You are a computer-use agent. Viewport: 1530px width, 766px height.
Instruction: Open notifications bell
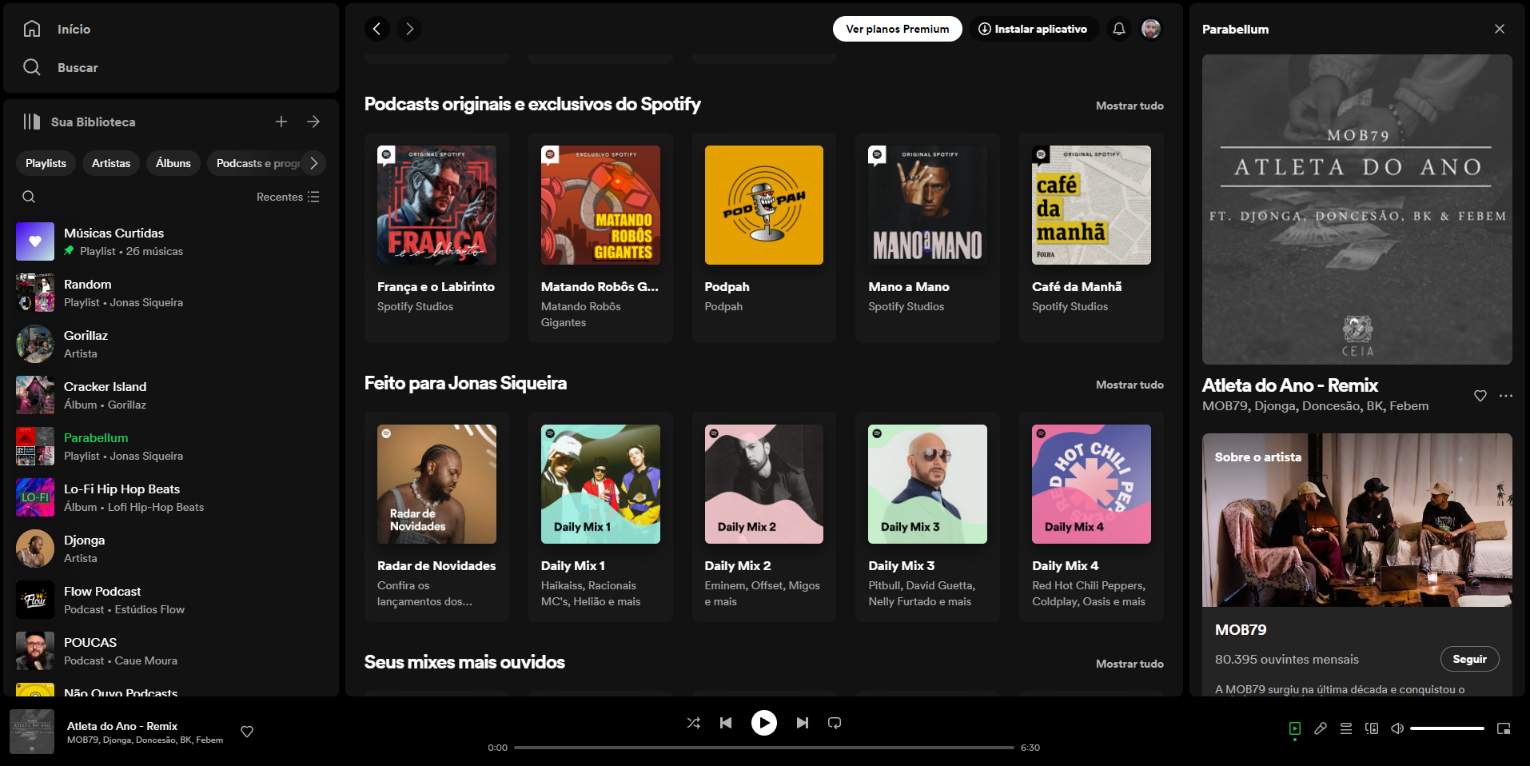coord(1119,29)
